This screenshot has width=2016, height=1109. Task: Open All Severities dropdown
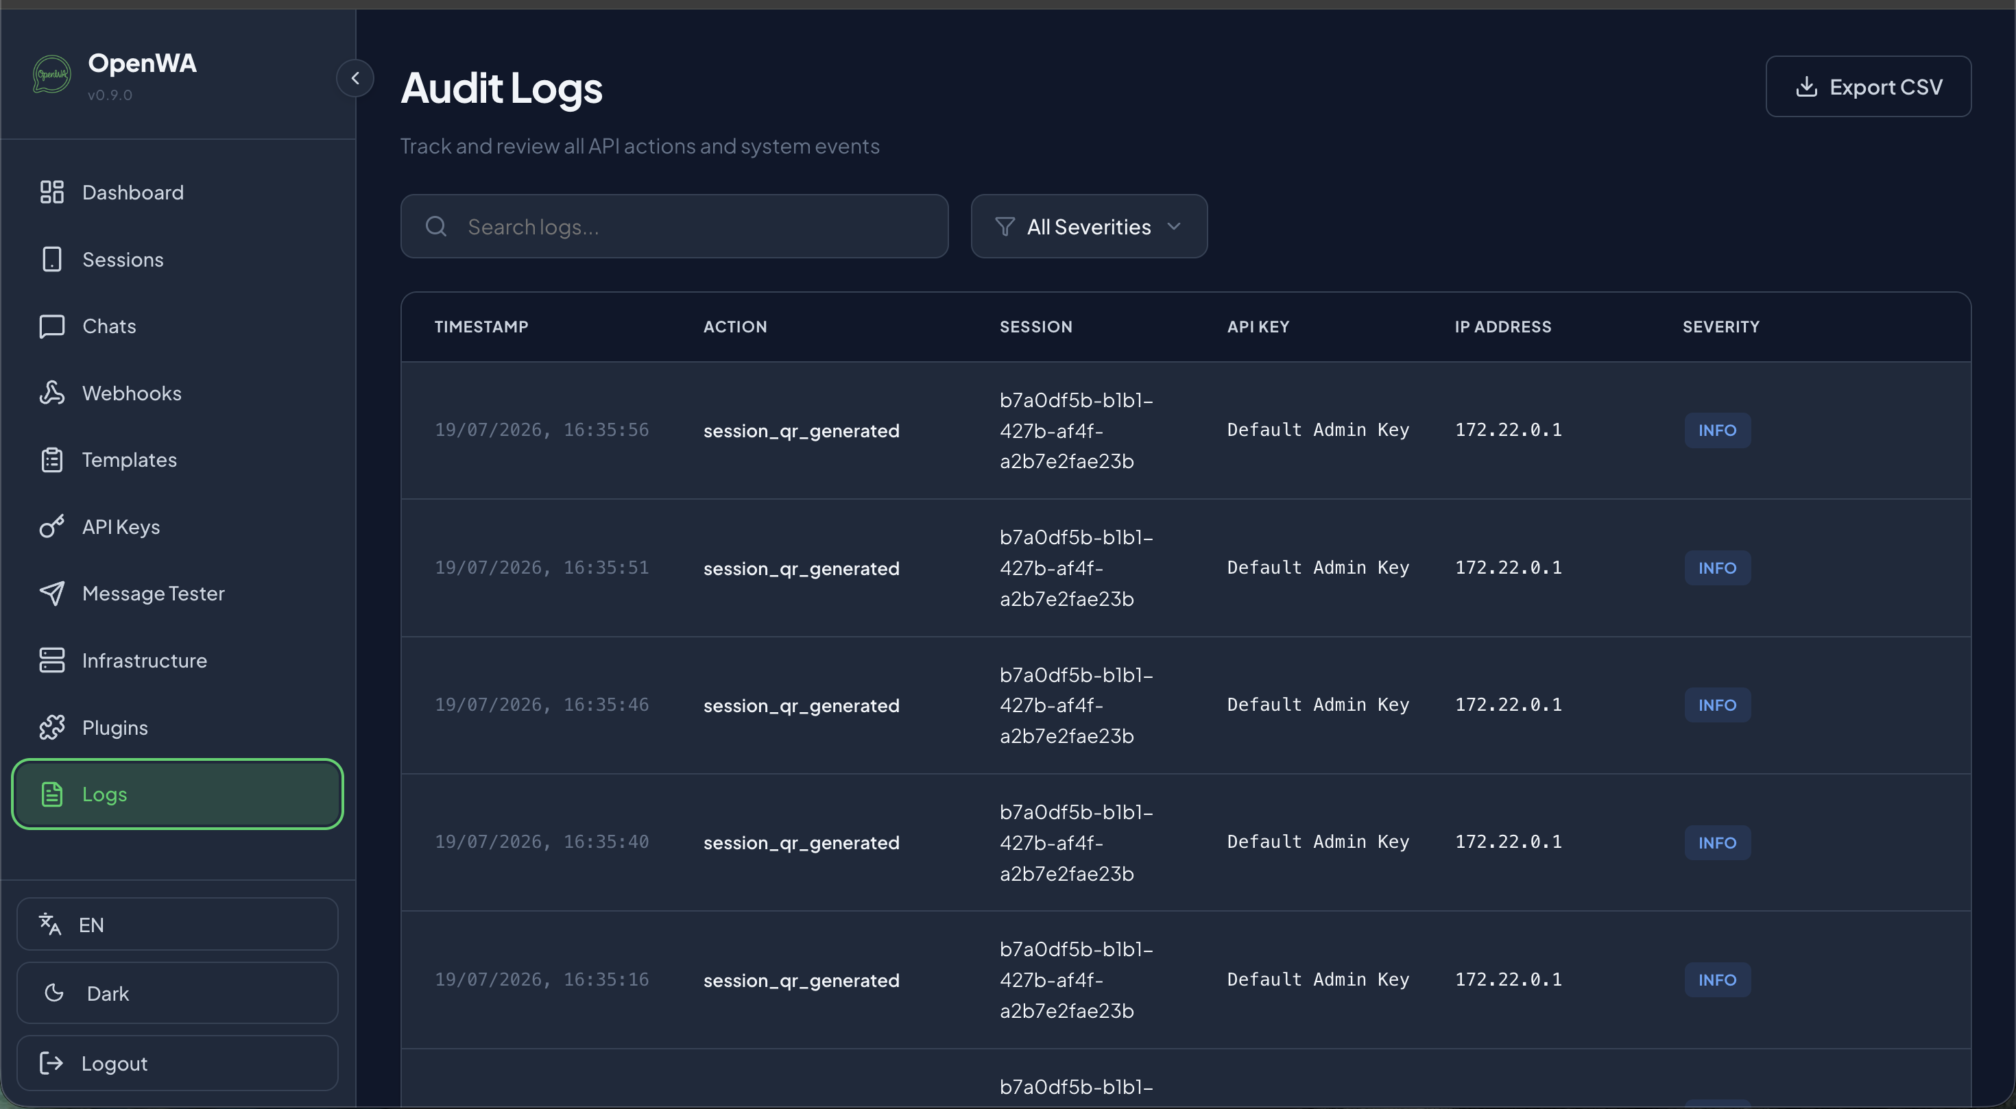click(1090, 227)
